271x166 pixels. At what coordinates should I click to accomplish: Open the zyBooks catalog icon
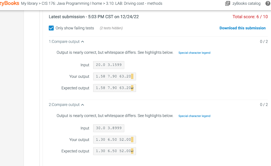228,3
